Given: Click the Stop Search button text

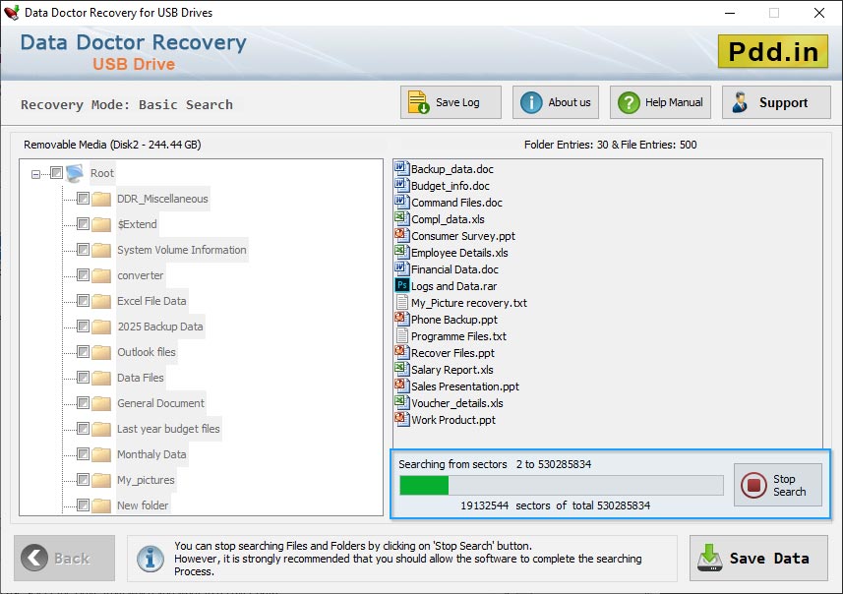Looking at the screenshot, I should [789, 485].
